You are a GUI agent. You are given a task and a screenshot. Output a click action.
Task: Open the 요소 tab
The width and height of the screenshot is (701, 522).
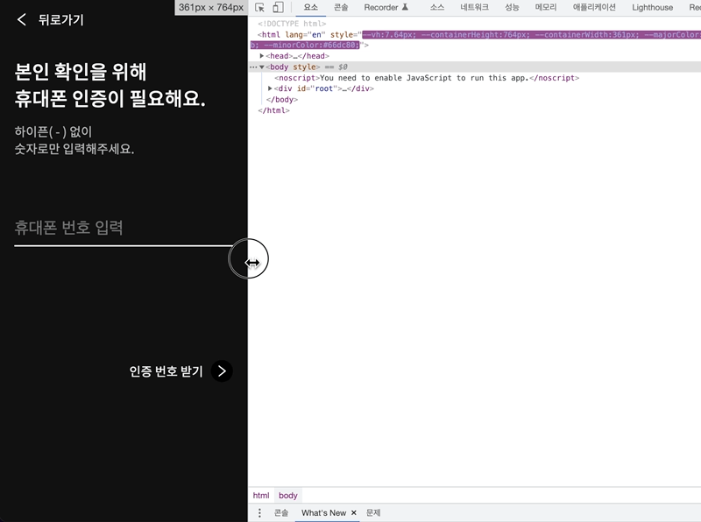tap(311, 7)
